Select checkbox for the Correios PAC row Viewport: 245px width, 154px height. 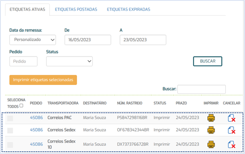(x=10, y=118)
